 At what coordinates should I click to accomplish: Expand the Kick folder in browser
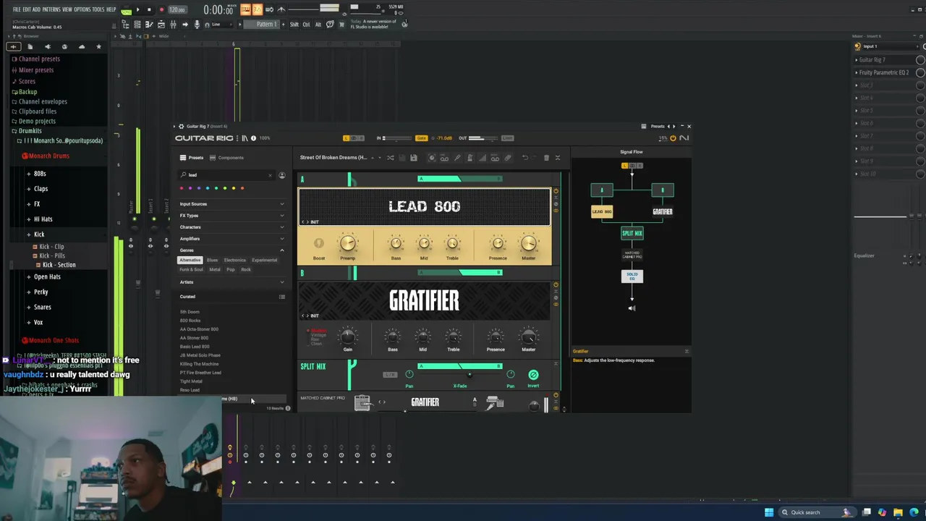39,234
